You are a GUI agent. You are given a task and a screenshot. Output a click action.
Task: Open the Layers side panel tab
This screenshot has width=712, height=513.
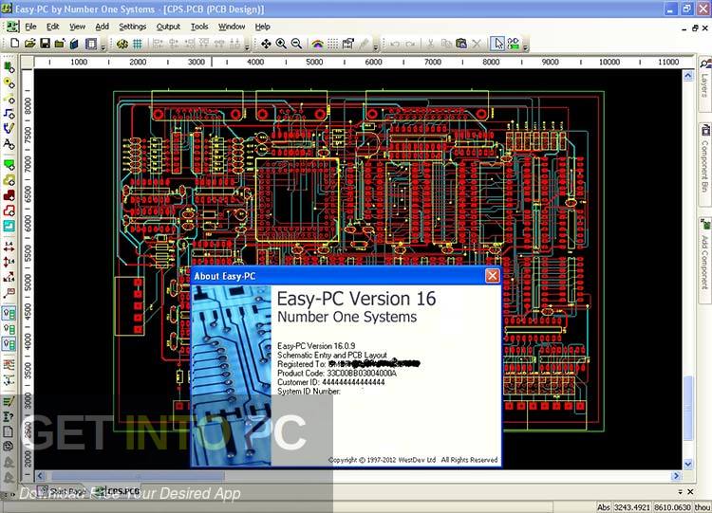(704, 85)
